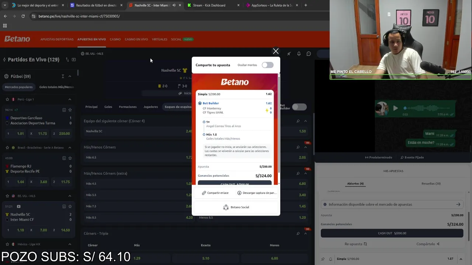Play the WhatsApp voice message
472x265 pixels.
[x=395, y=108]
